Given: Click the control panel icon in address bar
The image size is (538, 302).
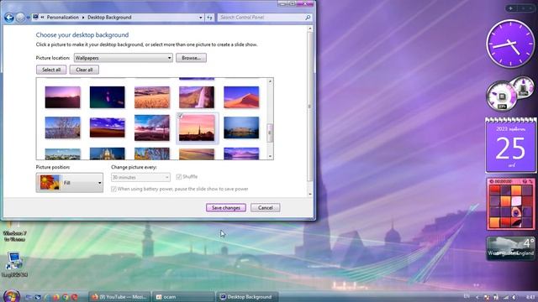Looking at the screenshot, I should point(35,17).
